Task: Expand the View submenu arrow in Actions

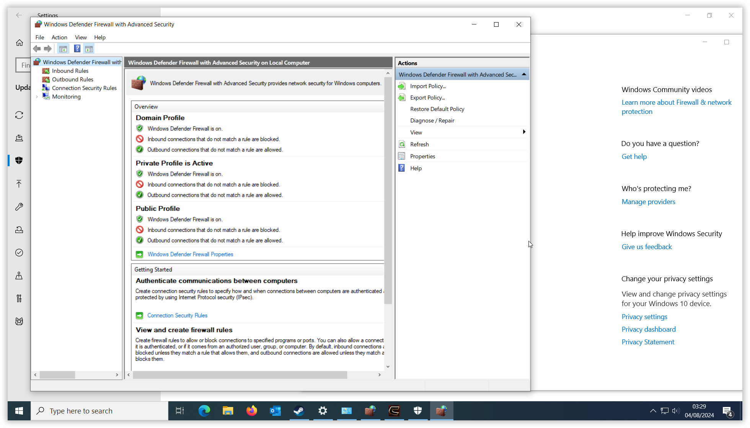Action: tap(524, 132)
